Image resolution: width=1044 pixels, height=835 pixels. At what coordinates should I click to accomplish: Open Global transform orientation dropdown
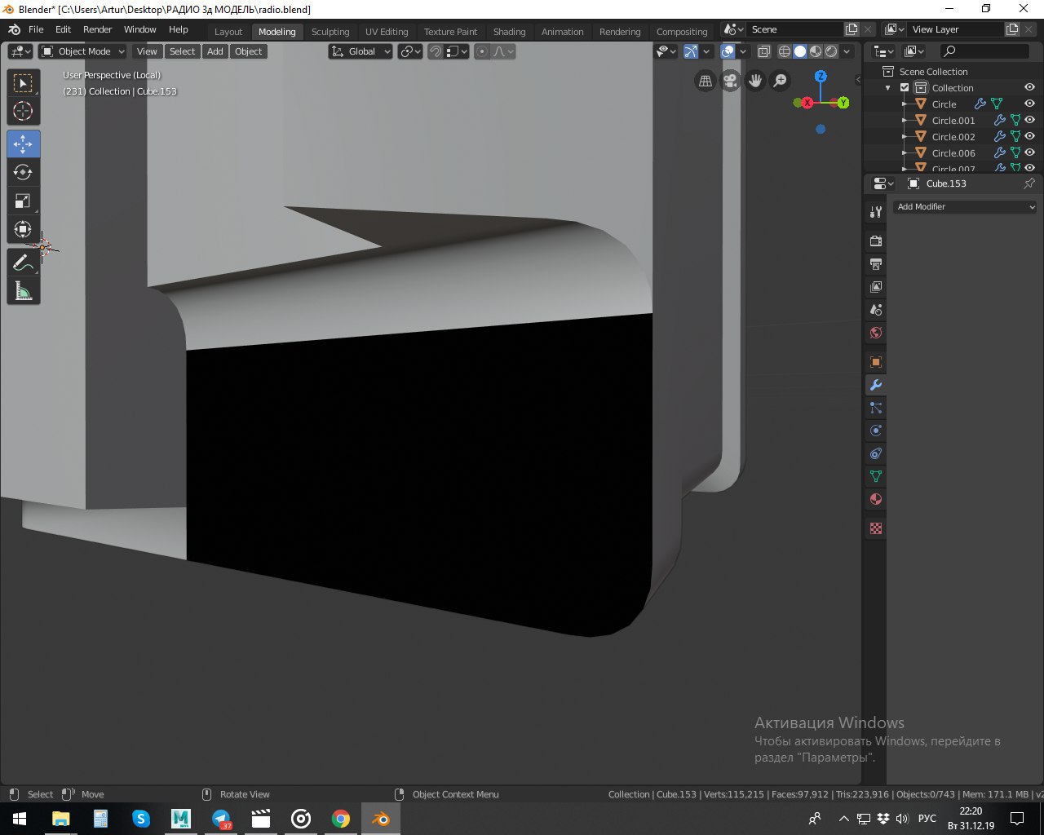click(361, 51)
